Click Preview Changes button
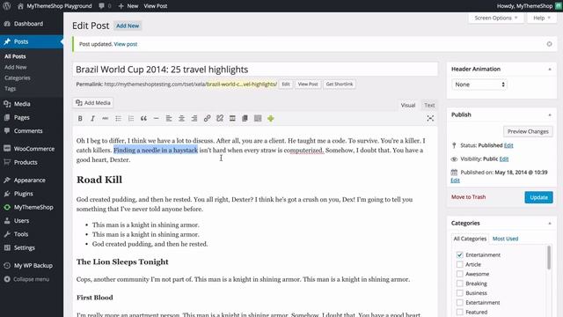Screen dimensions: 563x317 [x=528, y=131]
